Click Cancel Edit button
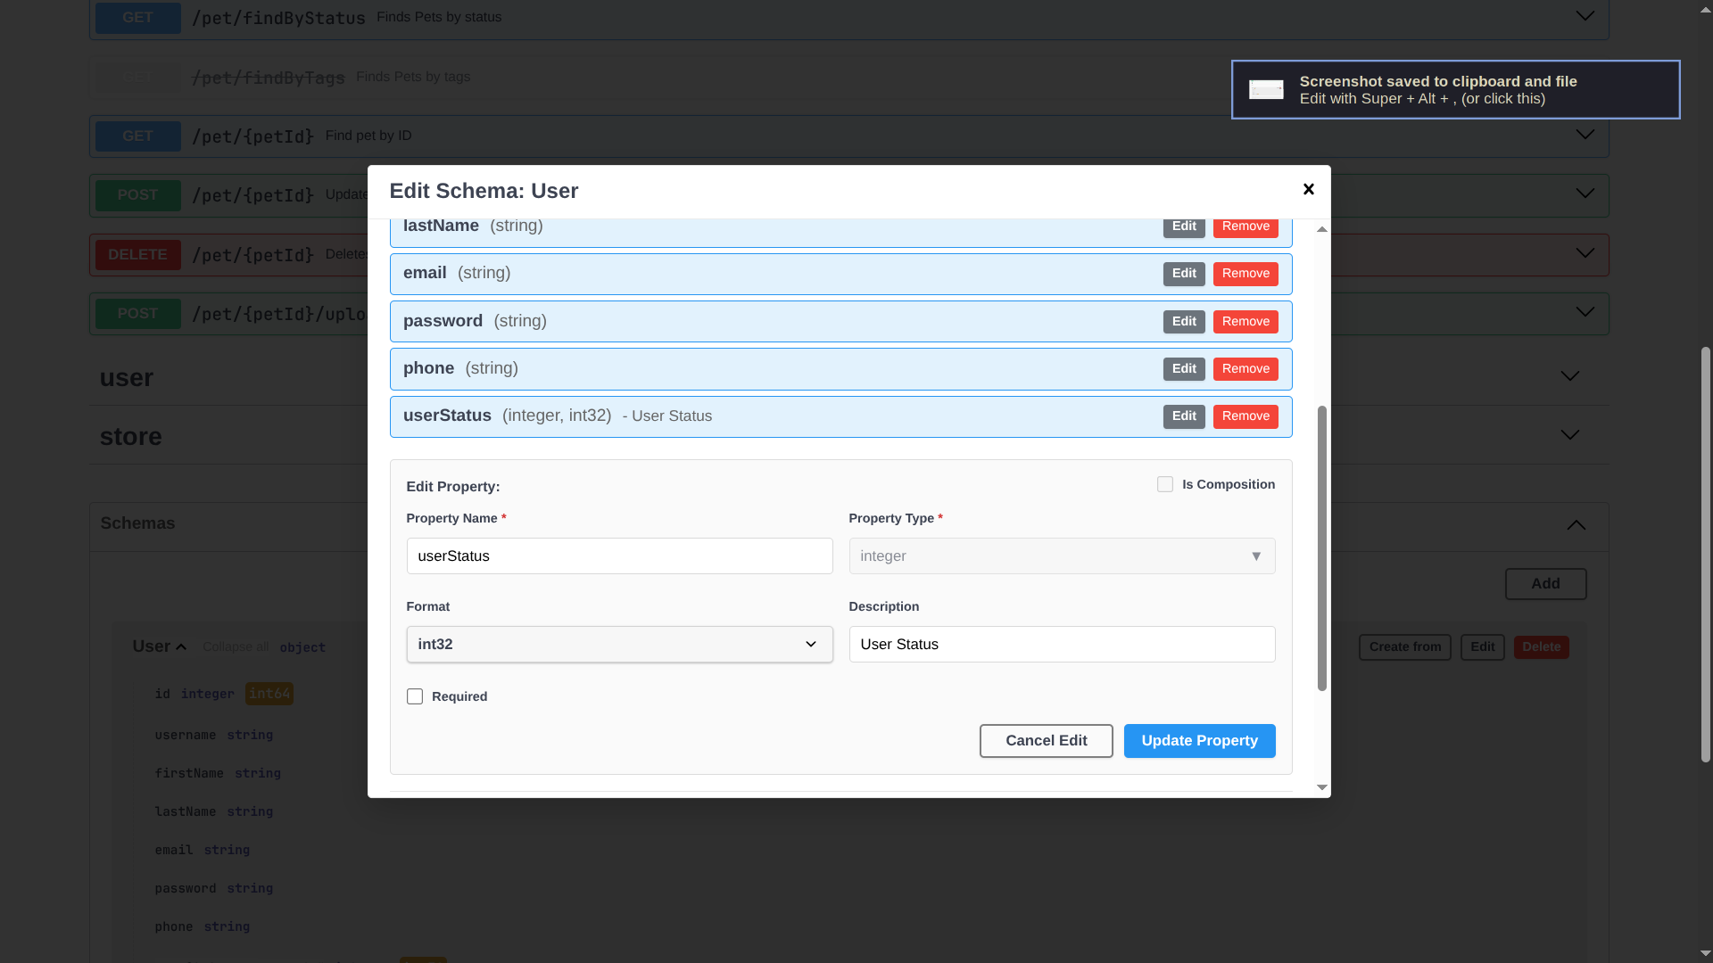Image resolution: width=1713 pixels, height=963 pixels. [1046, 741]
